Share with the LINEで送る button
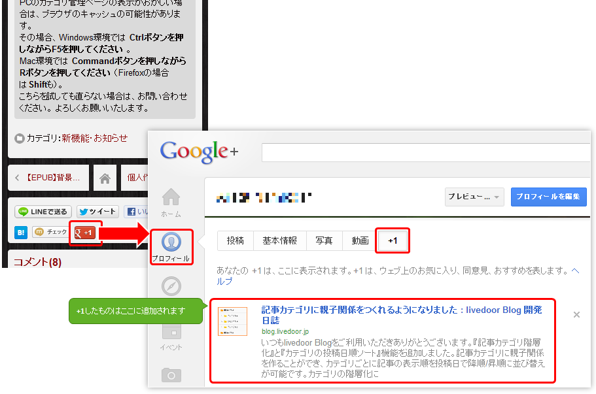The width and height of the screenshot is (596, 394). (x=43, y=212)
